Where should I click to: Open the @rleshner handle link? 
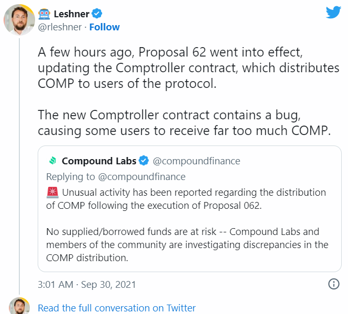click(x=60, y=27)
